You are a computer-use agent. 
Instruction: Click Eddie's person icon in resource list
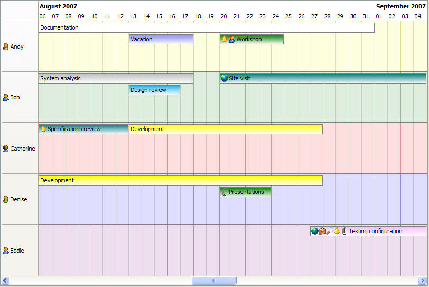[6, 251]
